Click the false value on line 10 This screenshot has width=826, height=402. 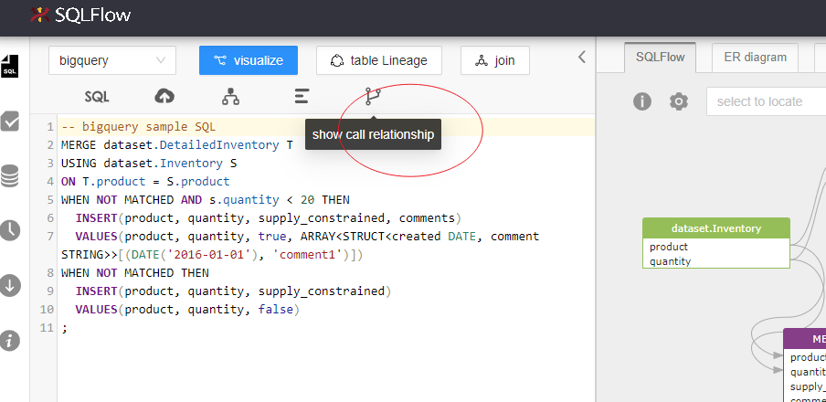click(276, 310)
